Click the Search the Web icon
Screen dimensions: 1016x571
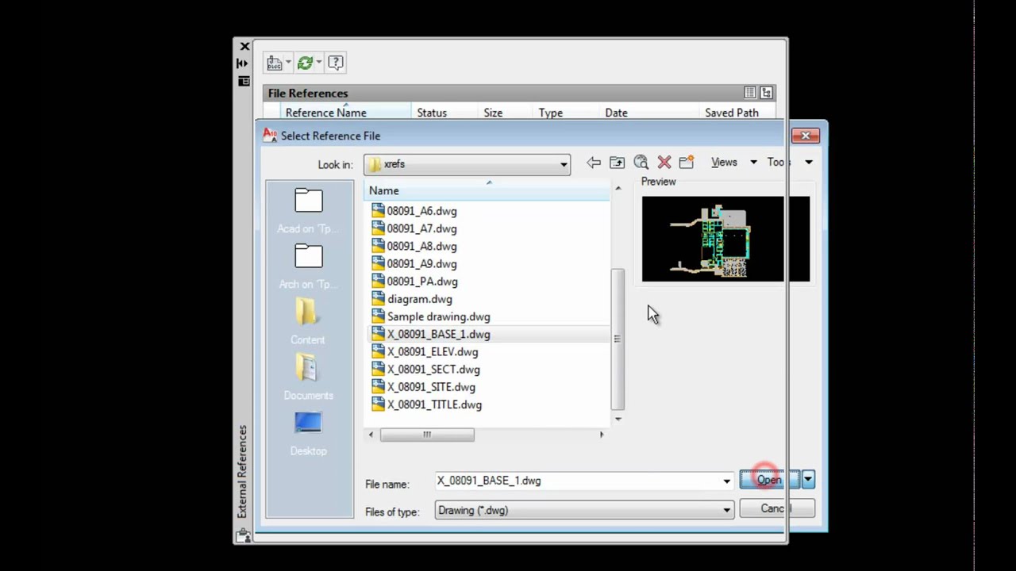click(x=641, y=163)
